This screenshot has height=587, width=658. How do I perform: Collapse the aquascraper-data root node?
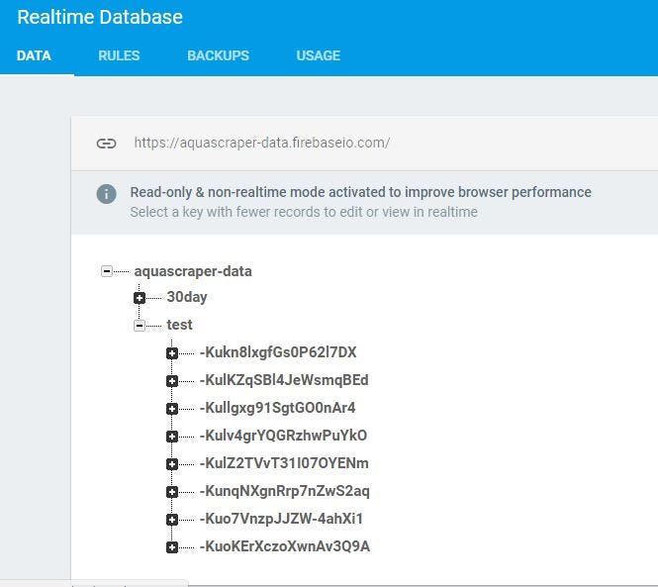(x=107, y=271)
